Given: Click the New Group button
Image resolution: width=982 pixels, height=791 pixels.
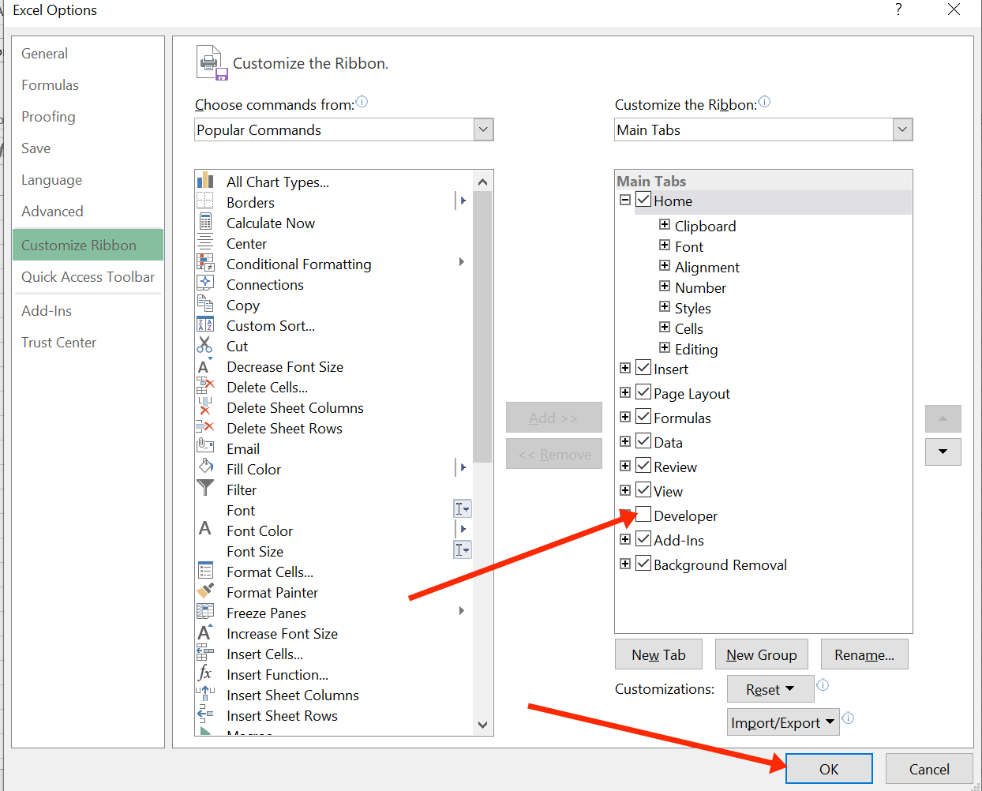Looking at the screenshot, I should click(x=761, y=654).
